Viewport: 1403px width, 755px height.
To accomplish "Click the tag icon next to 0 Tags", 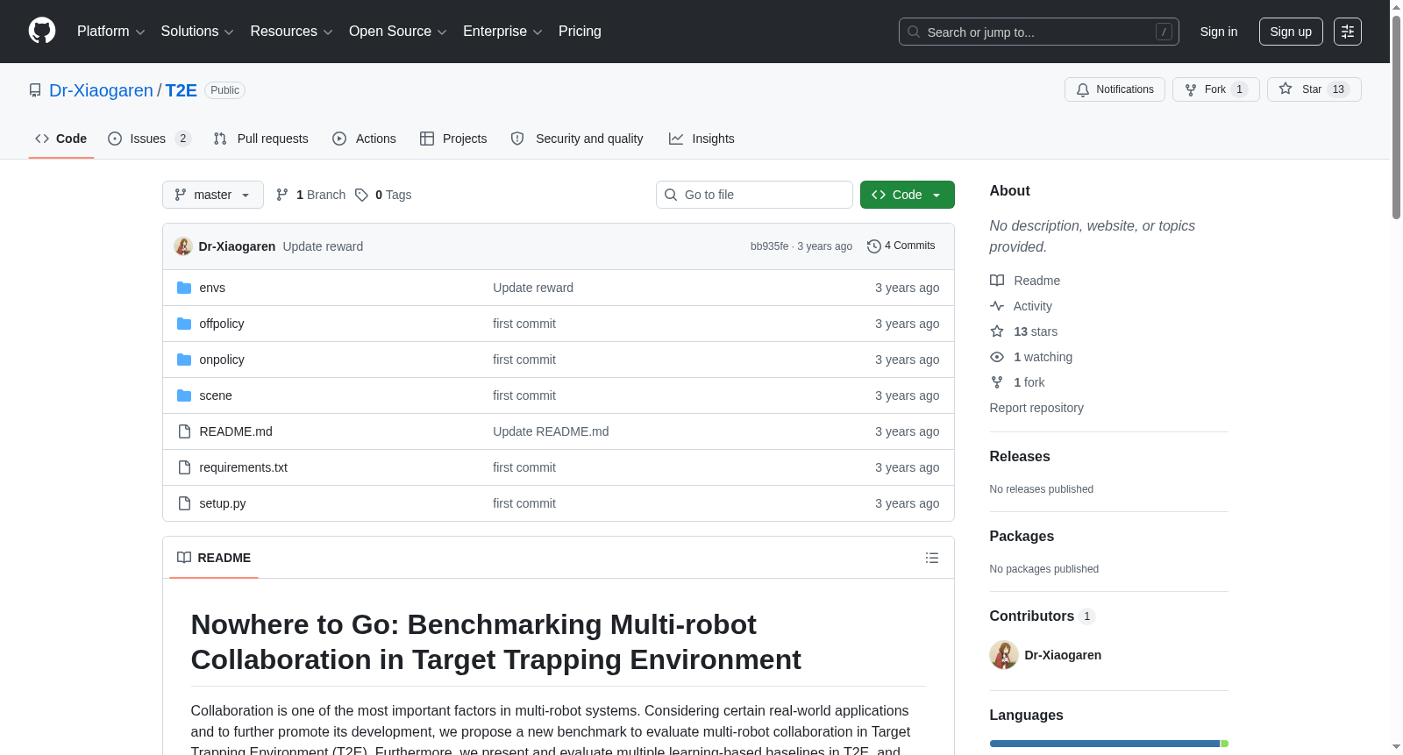I will click(361, 195).
